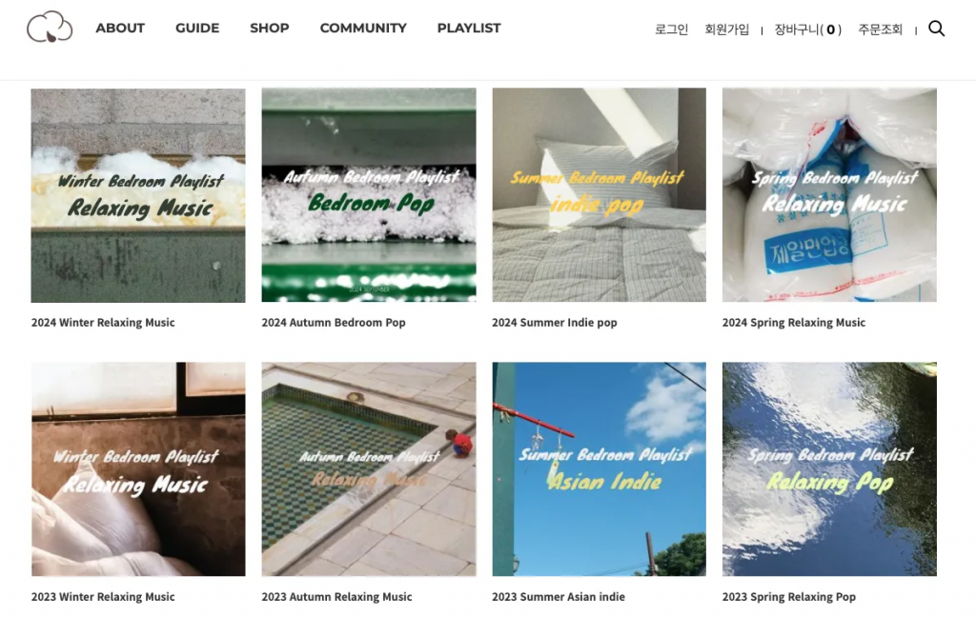Go to the SHOP menu

click(270, 28)
